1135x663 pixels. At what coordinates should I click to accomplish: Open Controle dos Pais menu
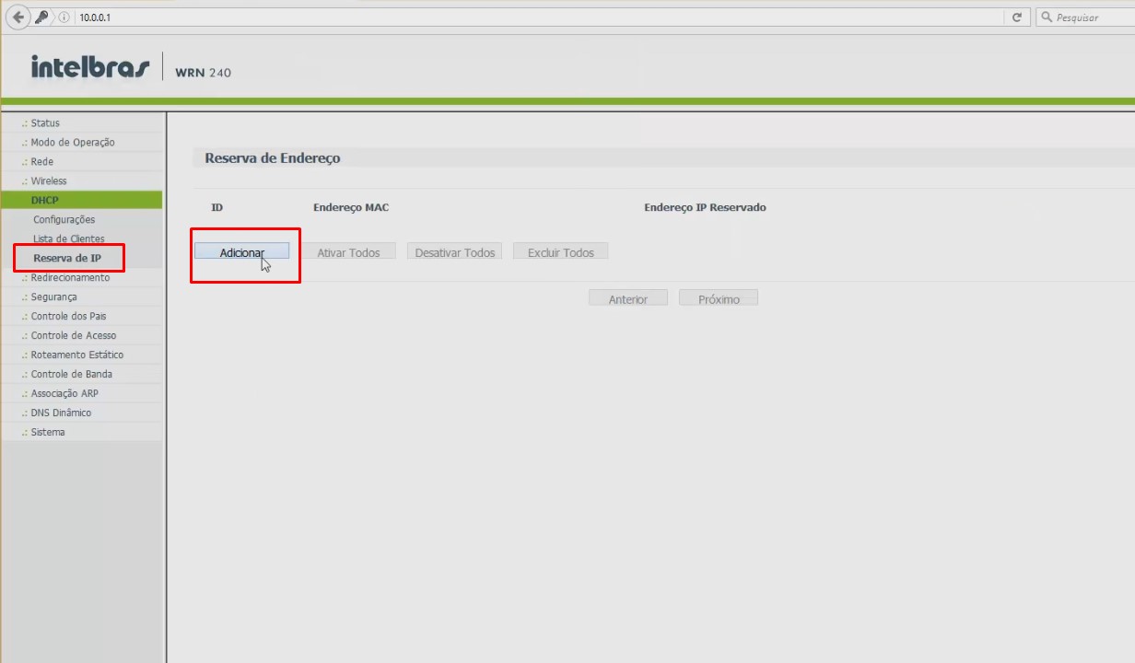point(68,316)
